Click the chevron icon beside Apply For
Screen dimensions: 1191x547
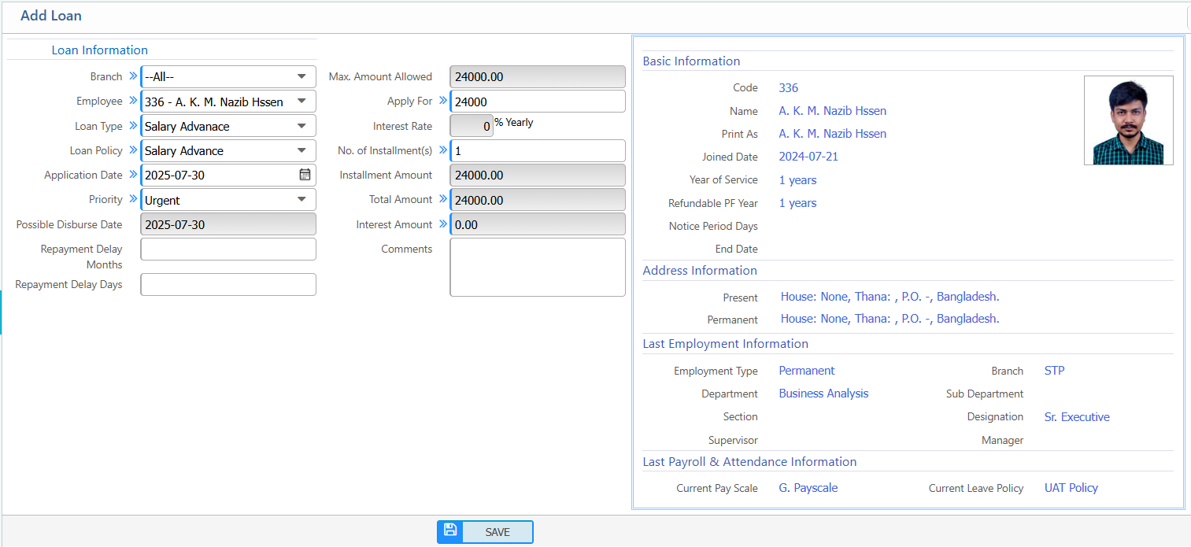tap(442, 100)
